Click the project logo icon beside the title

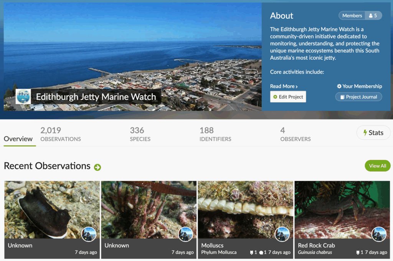23,97
